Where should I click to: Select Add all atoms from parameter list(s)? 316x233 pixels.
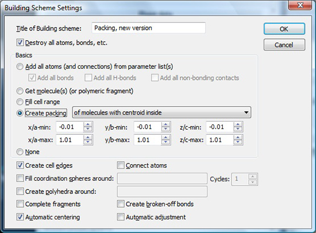point(20,67)
